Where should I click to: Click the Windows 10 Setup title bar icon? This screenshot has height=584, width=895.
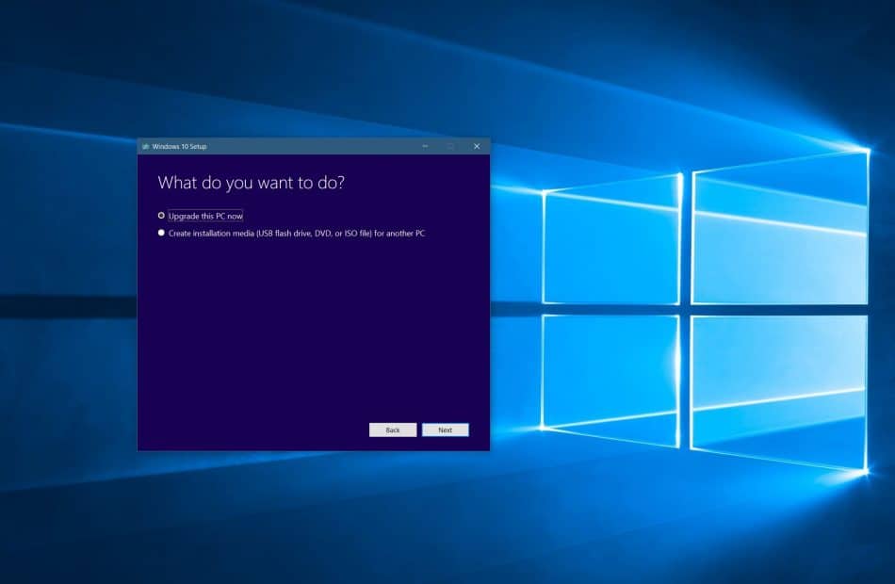[x=145, y=147]
